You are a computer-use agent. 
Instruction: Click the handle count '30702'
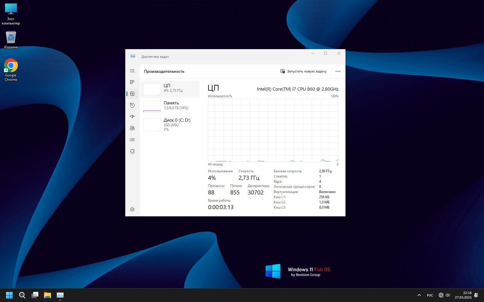pos(256,192)
